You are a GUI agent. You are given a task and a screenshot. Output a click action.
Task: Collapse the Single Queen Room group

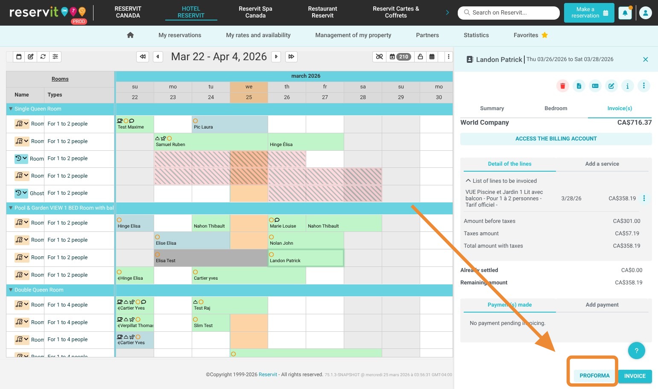tap(11, 109)
